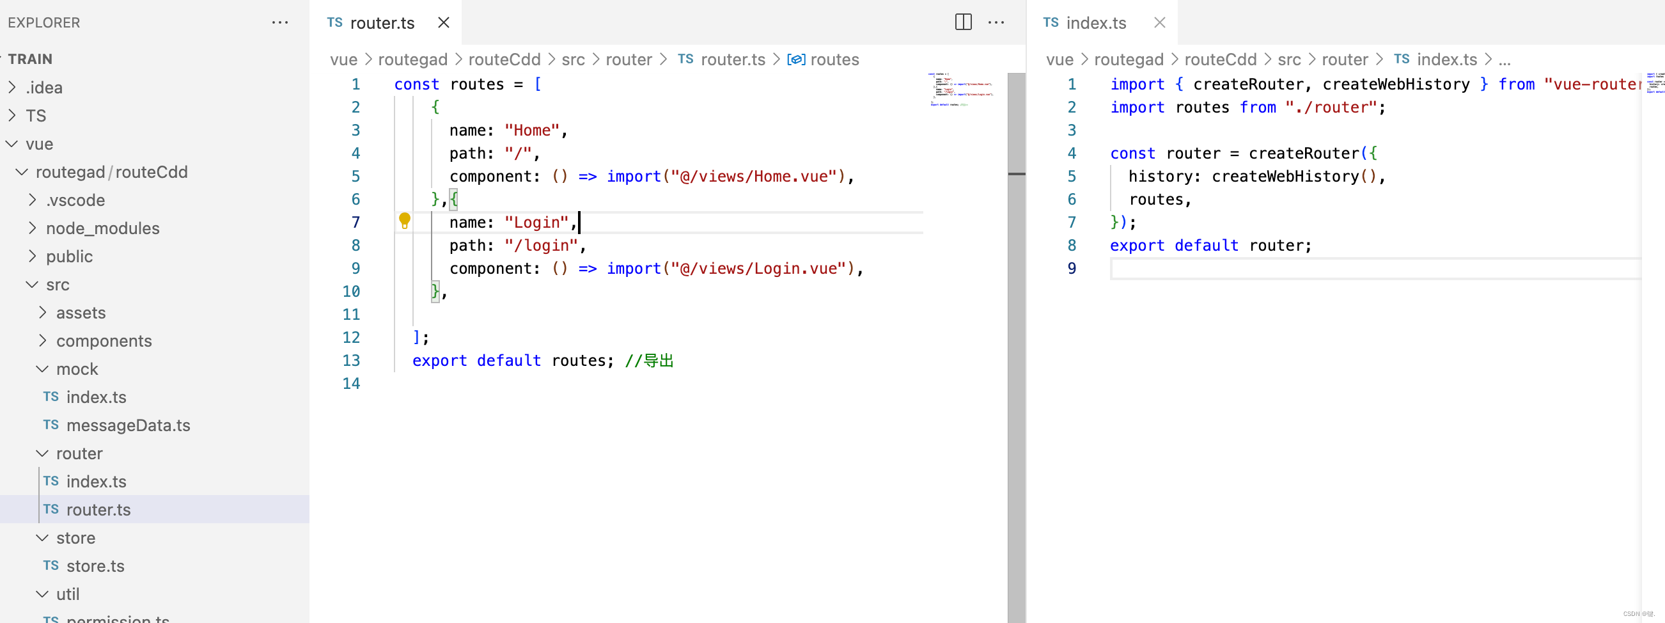
Task: Click the router.ts vertical scrollbar
Action: pos(1016,348)
